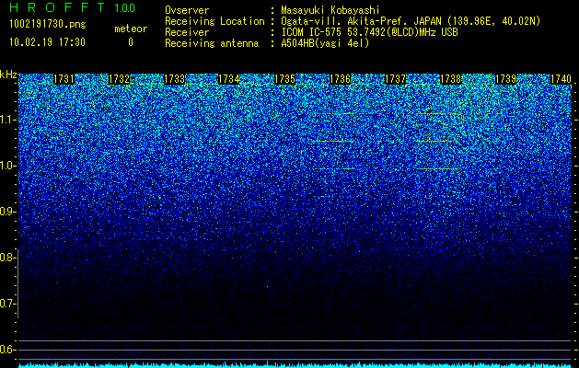Click the 1737 time marker
Image resolution: width=579 pixels, height=368 pixels.
click(x=395, y=79)
